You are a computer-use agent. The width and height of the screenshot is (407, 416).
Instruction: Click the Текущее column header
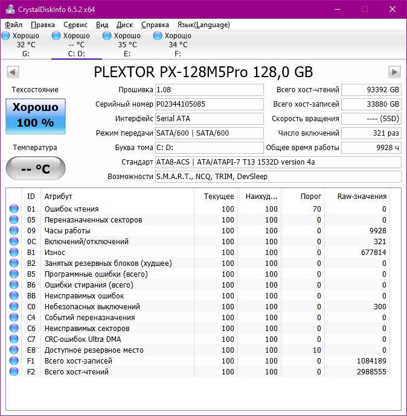pos(216,197)
